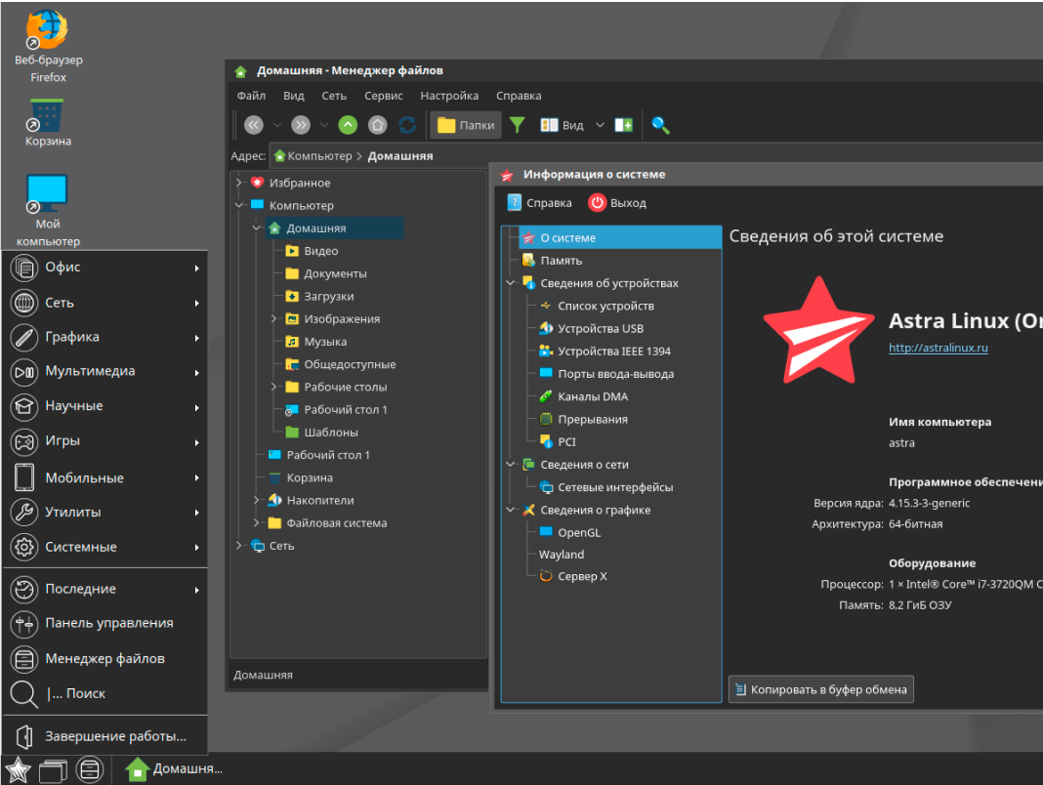Viewport: 1043px width, 785px height.
Task: Open the Сервис menu
Action: coord(383,96)
